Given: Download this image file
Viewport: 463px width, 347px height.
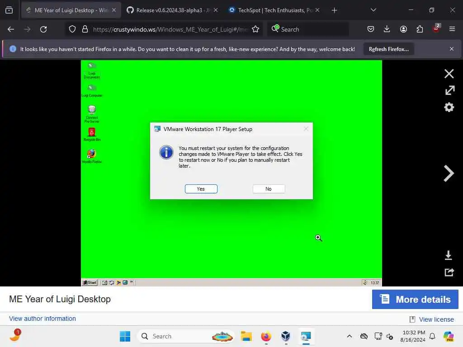Looking at the screenshot, I should pyautogui.click(x=448, y=255).
